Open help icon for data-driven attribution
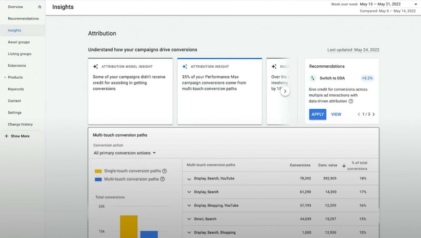The image size is (421, 238). [x=351, y=101]
